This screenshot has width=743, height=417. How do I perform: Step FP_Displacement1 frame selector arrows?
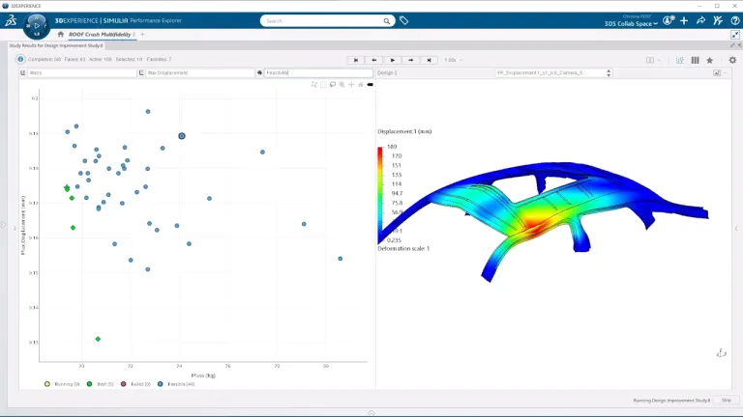609,72
